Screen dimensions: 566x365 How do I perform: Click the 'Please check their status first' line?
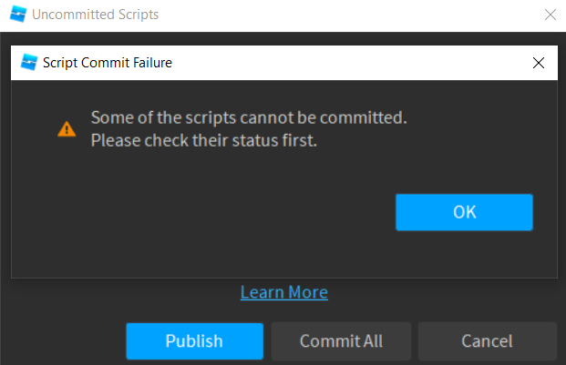(203, 142)
